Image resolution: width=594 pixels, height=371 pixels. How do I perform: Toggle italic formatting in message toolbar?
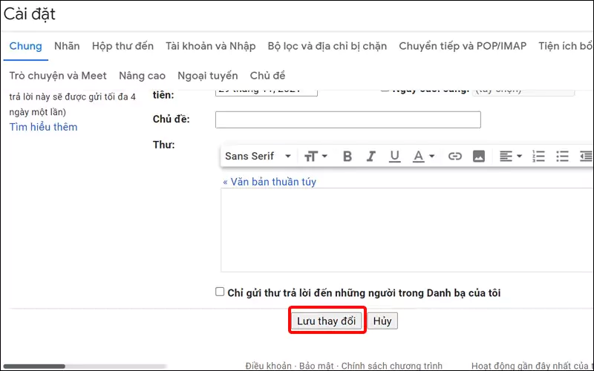371,156
